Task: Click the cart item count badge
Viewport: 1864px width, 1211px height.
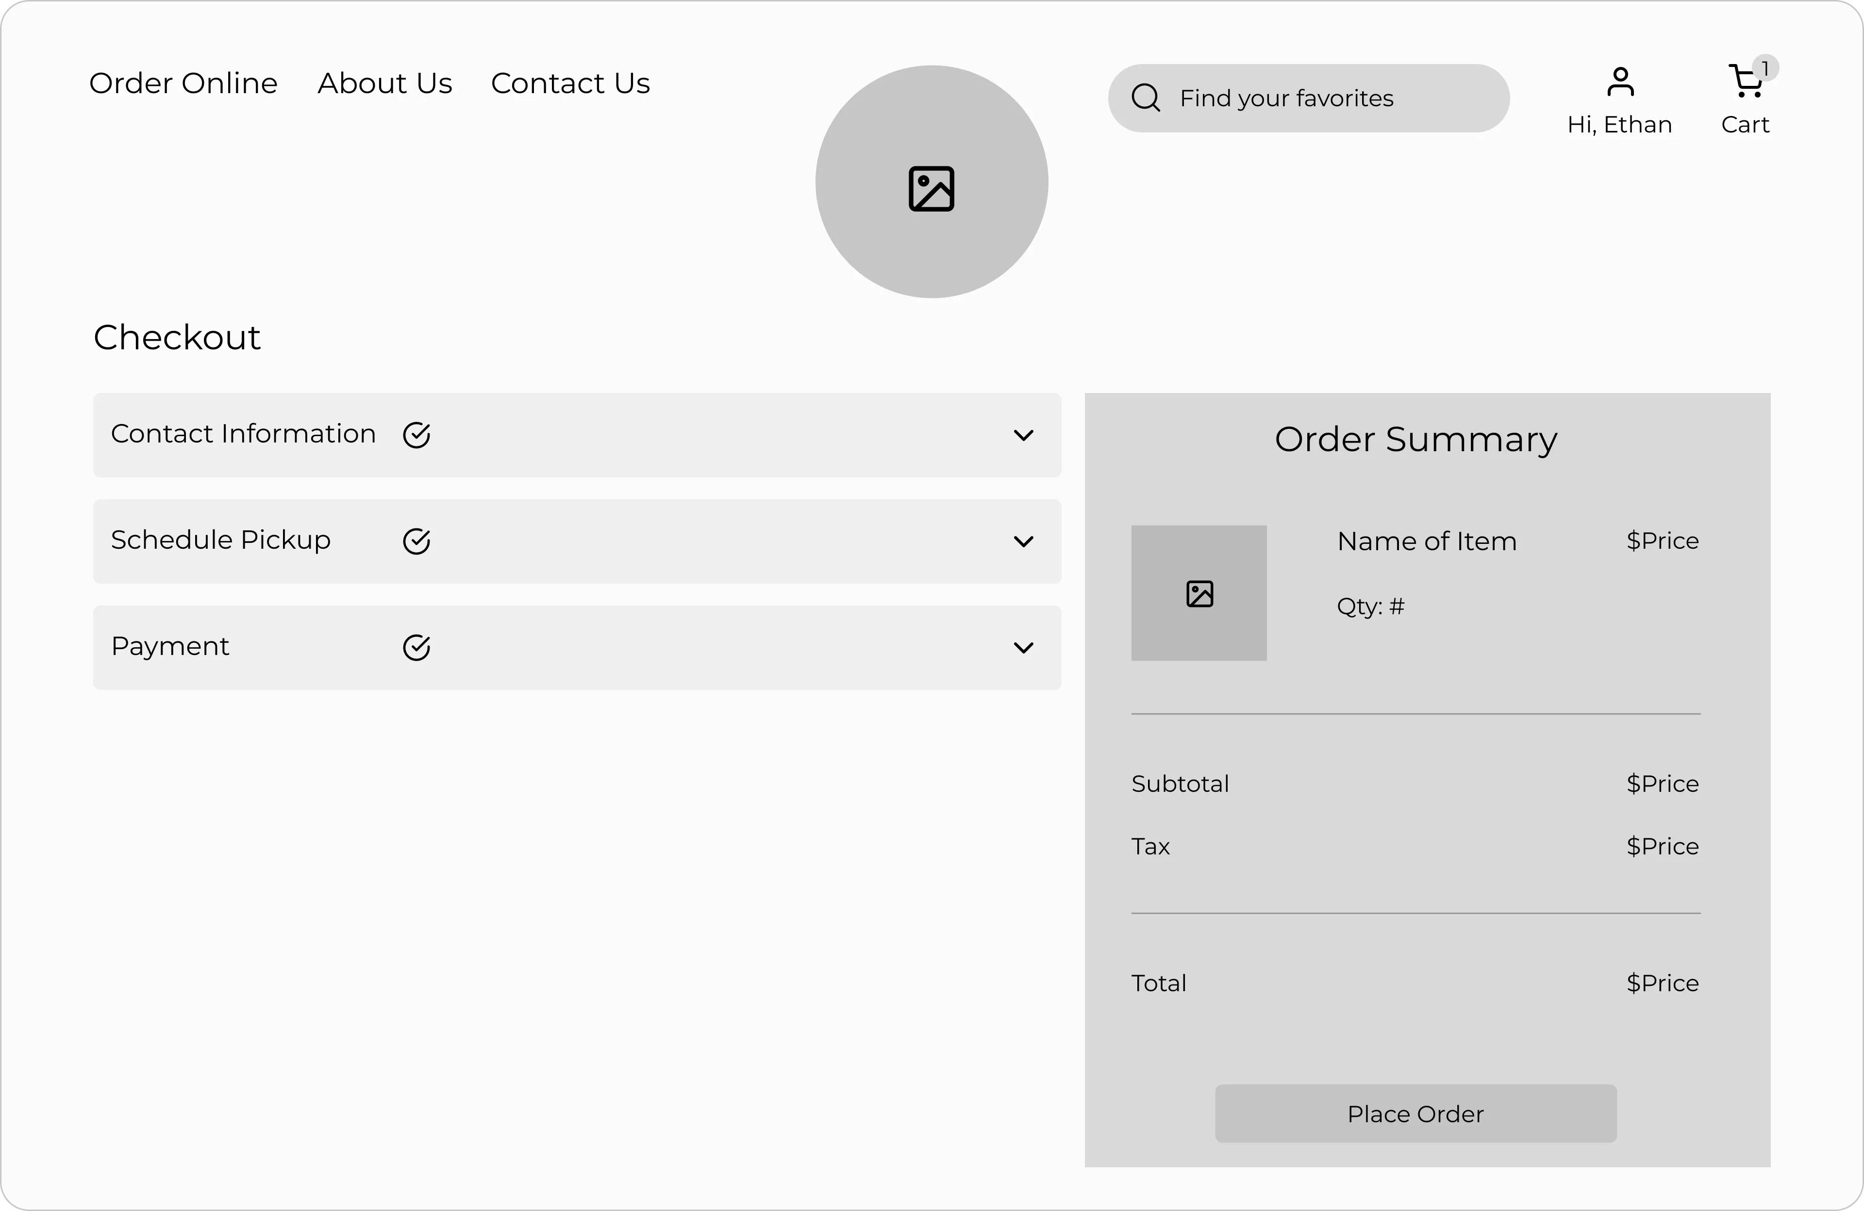Action: point(1765,68)
